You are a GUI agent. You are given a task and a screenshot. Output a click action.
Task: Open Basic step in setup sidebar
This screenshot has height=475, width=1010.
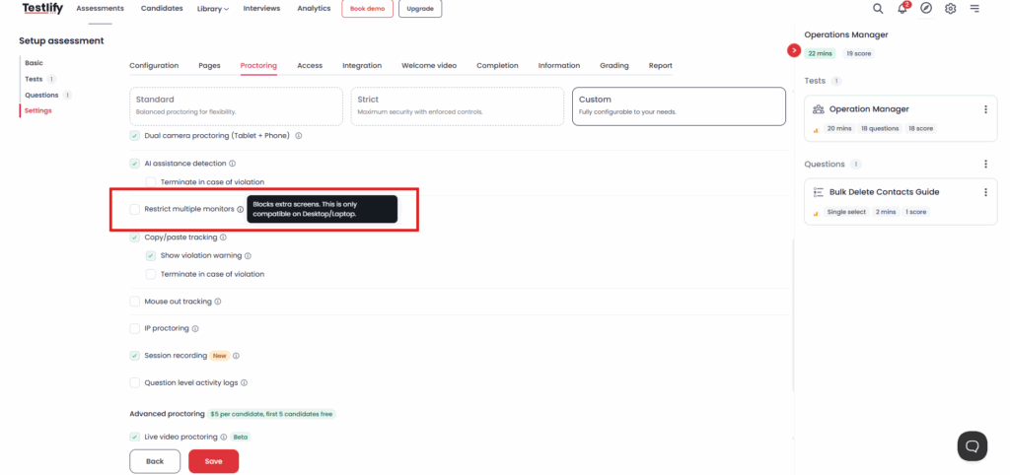[x=35, y=63]
